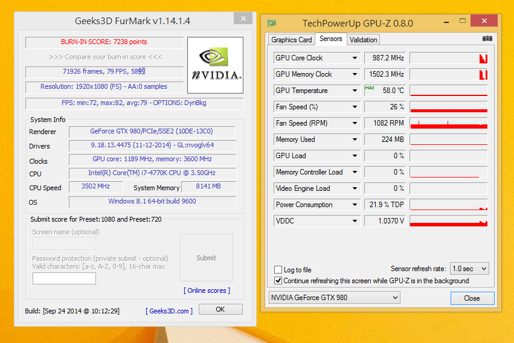
Task: Open Fan Speed (RPM) sensor dropdown
Action: (355, 123)
